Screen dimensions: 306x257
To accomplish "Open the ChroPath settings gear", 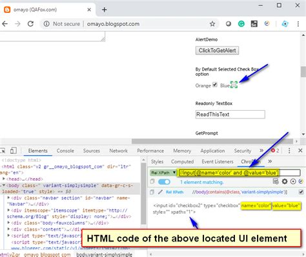I will click(285, 181).
